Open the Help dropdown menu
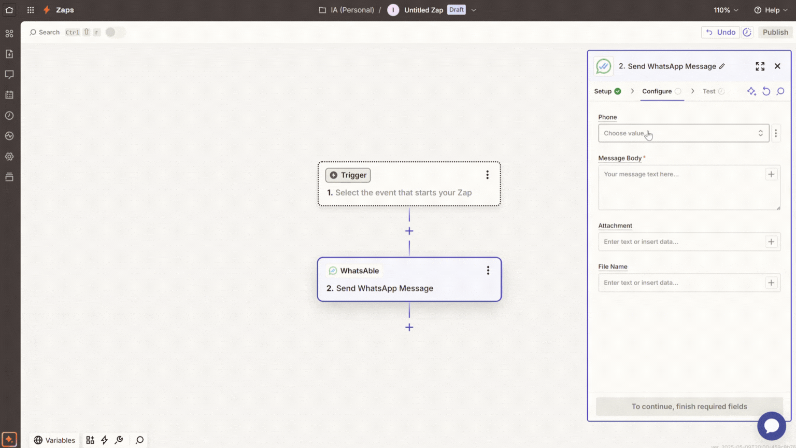Screen dimensions: 796x448 pos(771,10)
